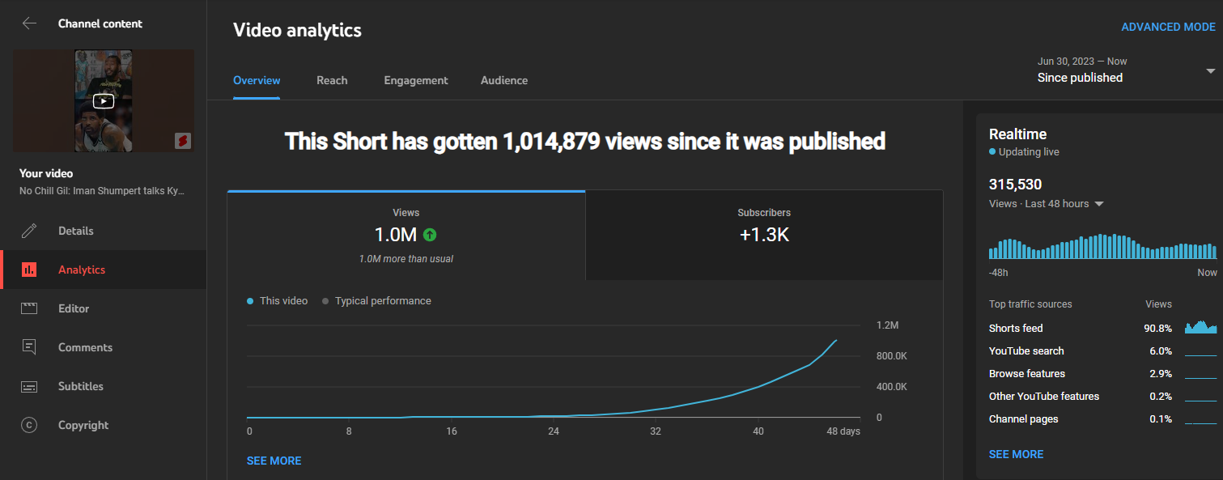Click the Channel pages traffic source
1223x480 pixels.
click(x=1102, y=418)
